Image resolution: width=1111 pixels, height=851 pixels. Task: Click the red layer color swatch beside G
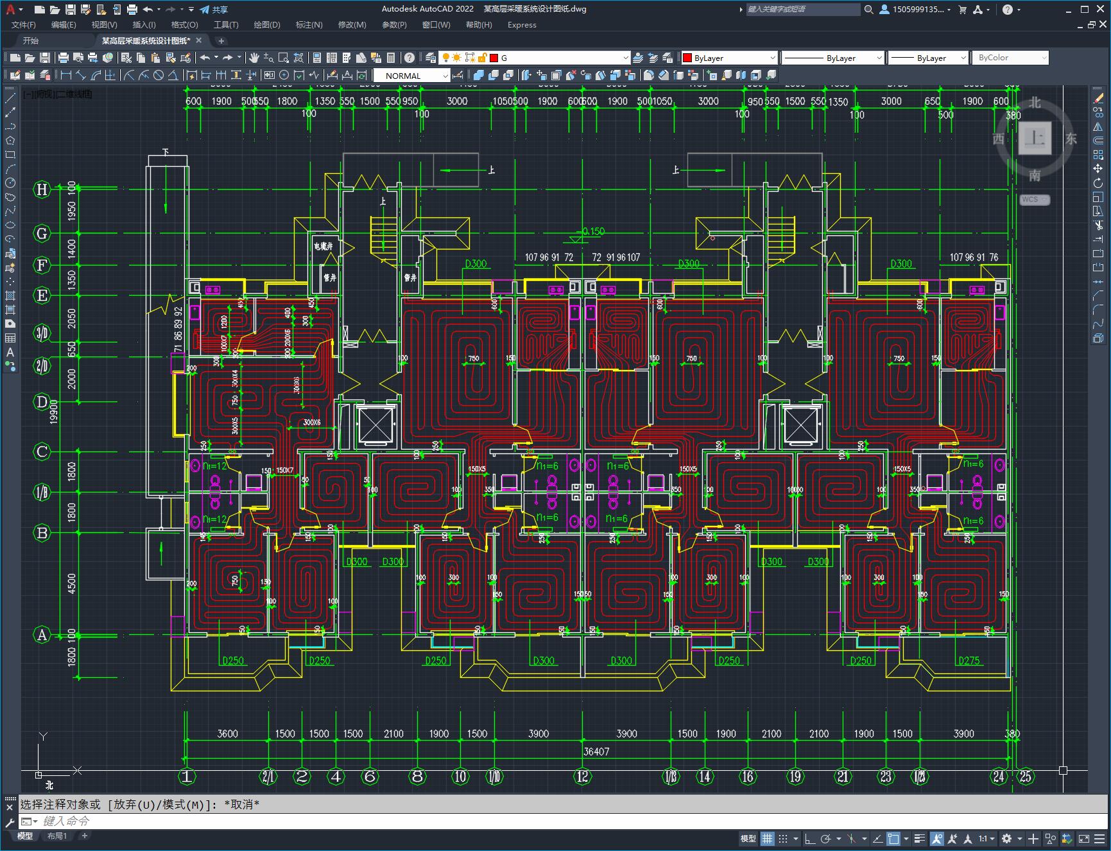[494, 58]
